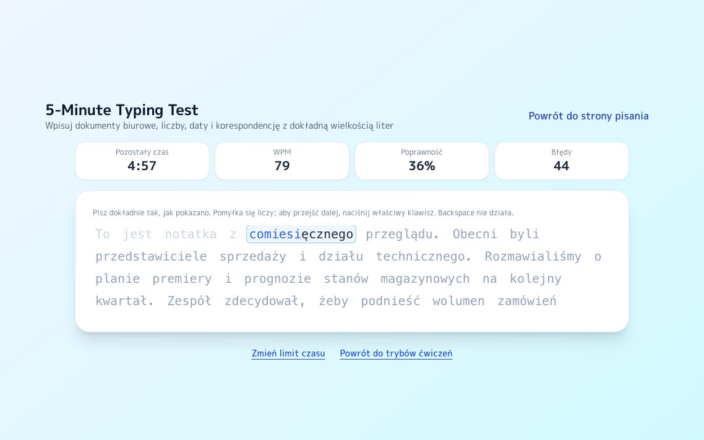This screenshot has width=704, height=440.
Task: Click the Zmień limit czasu link
Action: click(288, 353)
